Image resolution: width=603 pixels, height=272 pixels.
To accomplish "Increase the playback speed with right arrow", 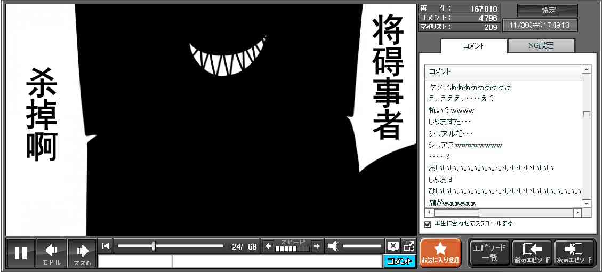I will pyautogui.click(x=317, y=246).
